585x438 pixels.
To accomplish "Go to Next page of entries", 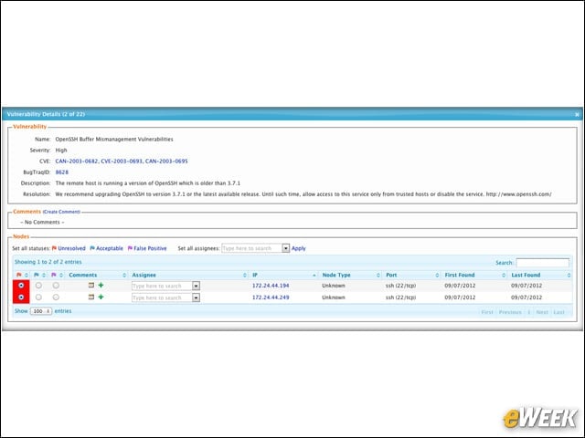I will pos(542,312).
